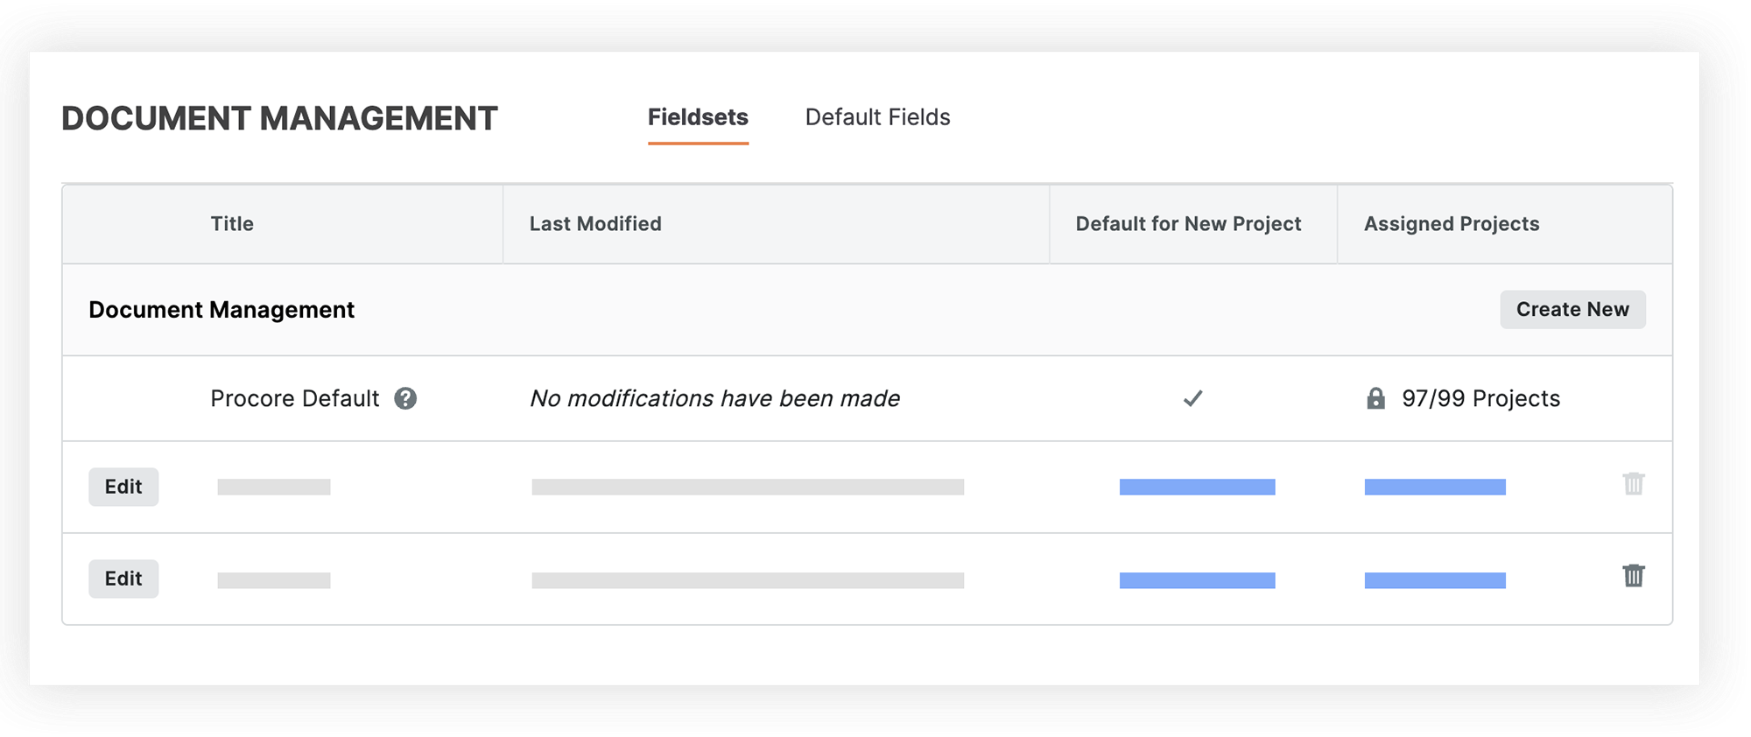
Task: Open second row's blue Assigned Projects link
Action: click(x=1435, y=580)
